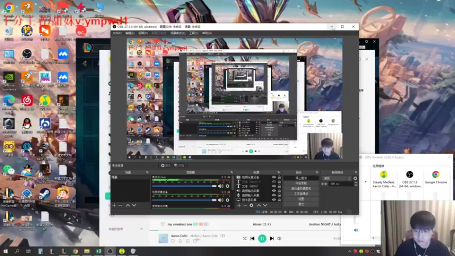Click the transition duration value field
This screenshot has height=256, width=455.
tap(341, 184)
